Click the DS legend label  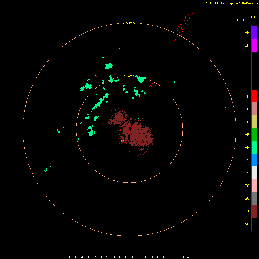point(247,173)
